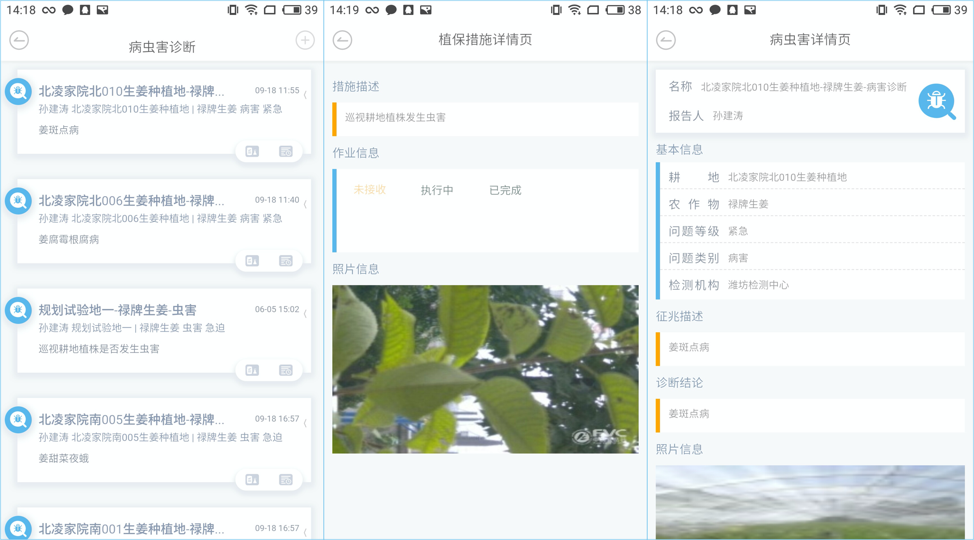Click 姜甜菜夜蛾 description text
The width and height of the screenshot is (974, 540).
pos(64,458)
